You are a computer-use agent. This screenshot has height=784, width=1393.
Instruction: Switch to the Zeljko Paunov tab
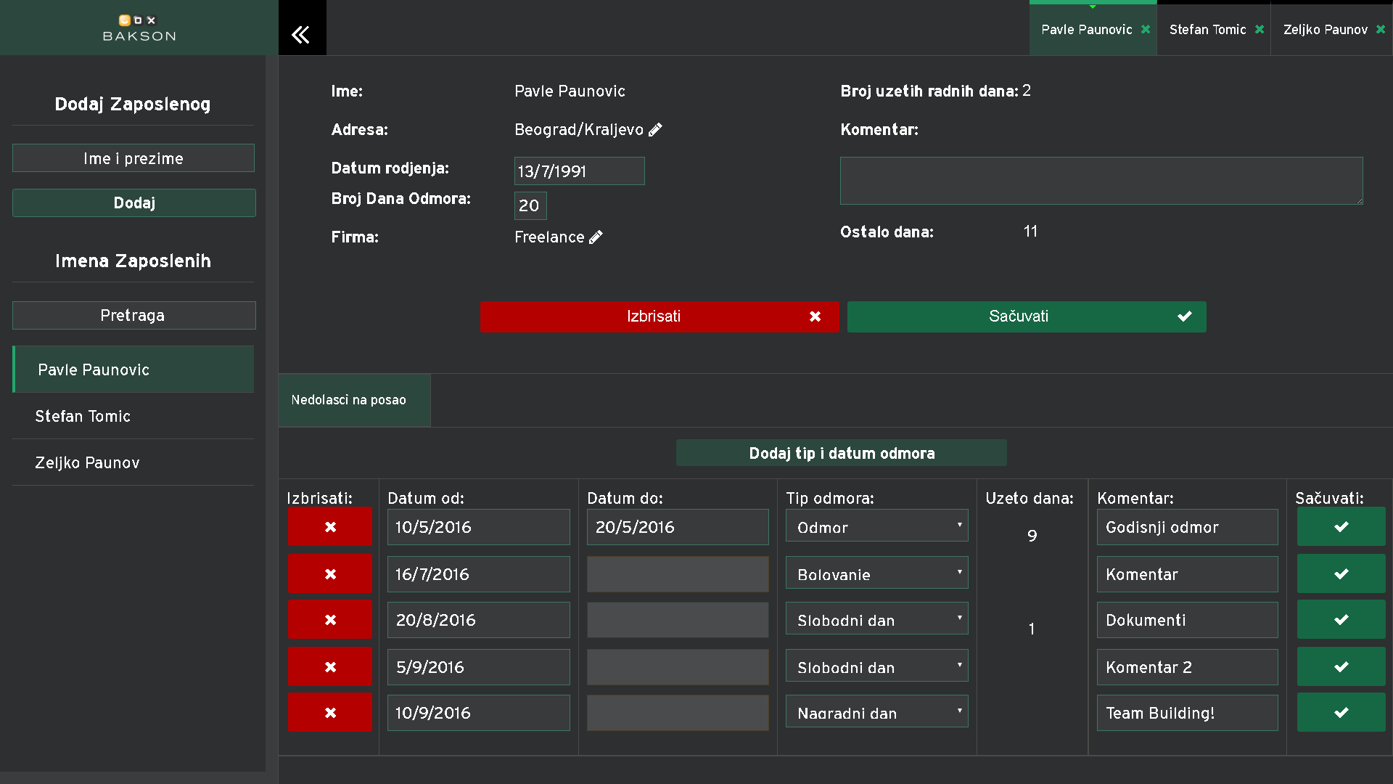pyautogui.click(x=1325, y=30)
